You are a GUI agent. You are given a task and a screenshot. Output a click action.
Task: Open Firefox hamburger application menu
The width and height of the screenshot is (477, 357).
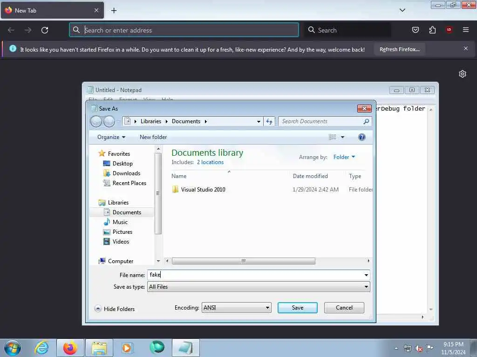466,30
